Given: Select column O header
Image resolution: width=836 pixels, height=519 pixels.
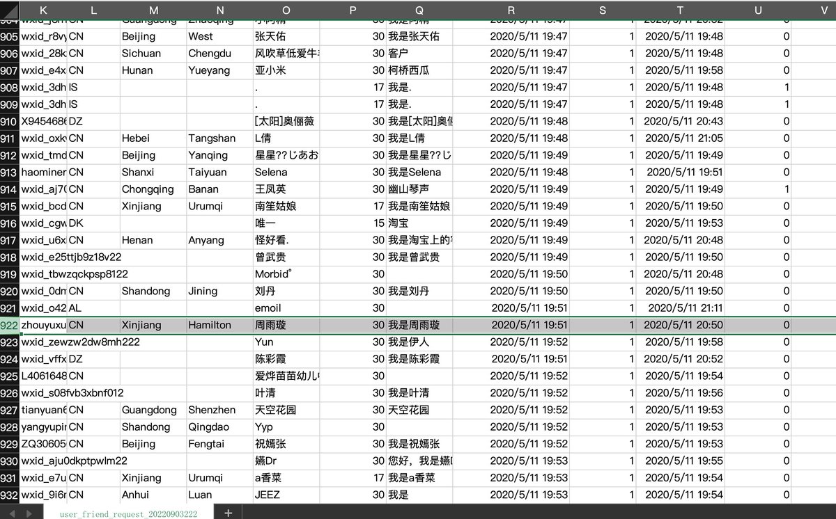Looking at the screenshot, I should [x=287, y=10].
